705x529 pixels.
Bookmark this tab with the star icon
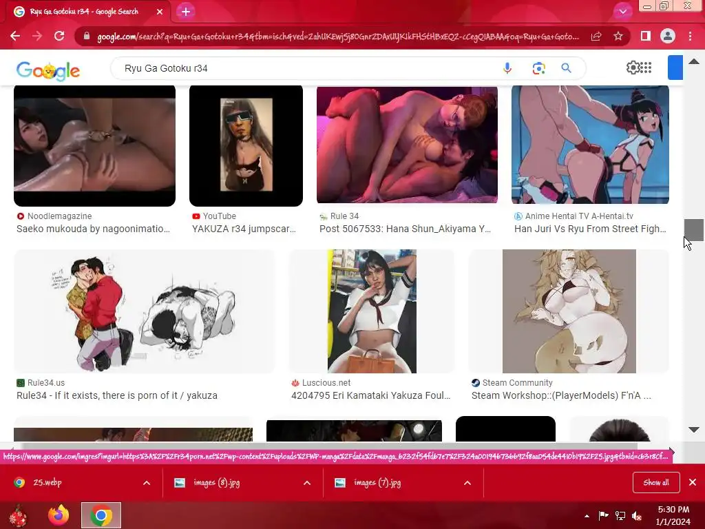coord(618,36)
